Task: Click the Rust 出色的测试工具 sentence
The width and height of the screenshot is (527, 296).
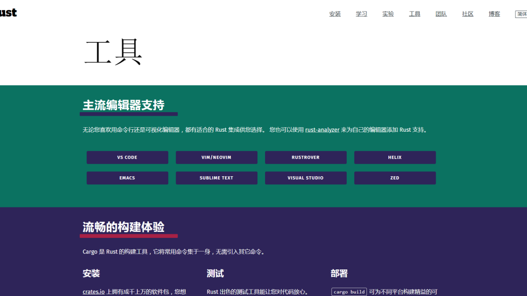Action: pos(258,292)
